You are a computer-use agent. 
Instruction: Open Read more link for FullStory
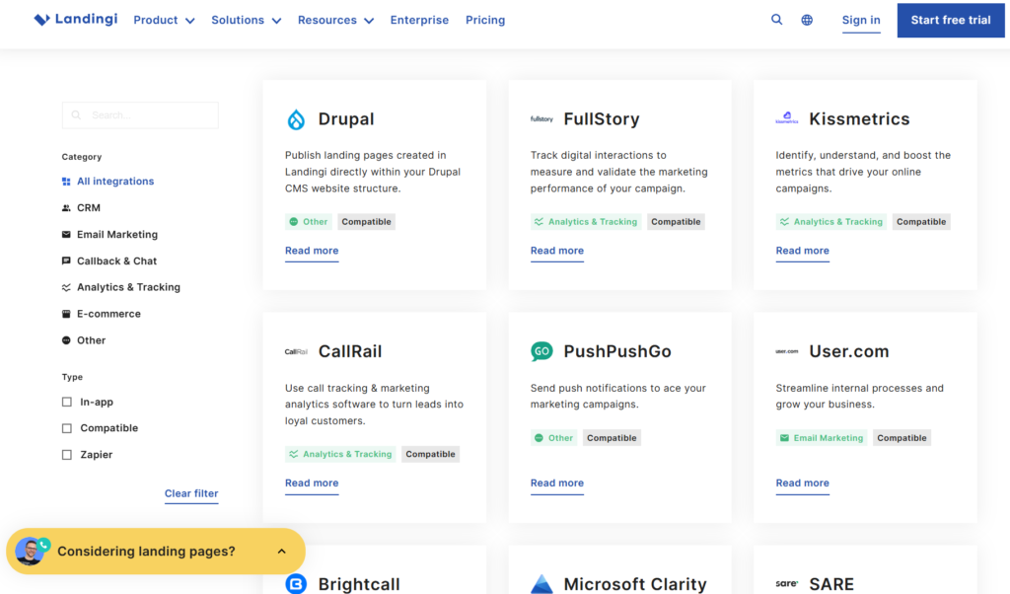(x=556, y=251)
